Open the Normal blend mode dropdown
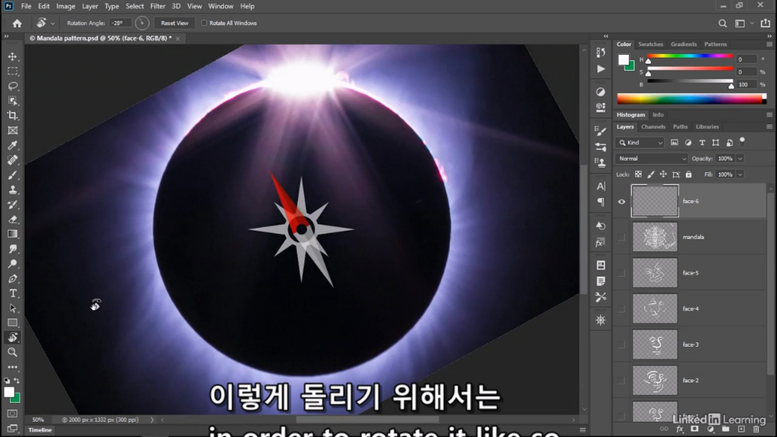777x437 pixels. (x=652, y=158)
